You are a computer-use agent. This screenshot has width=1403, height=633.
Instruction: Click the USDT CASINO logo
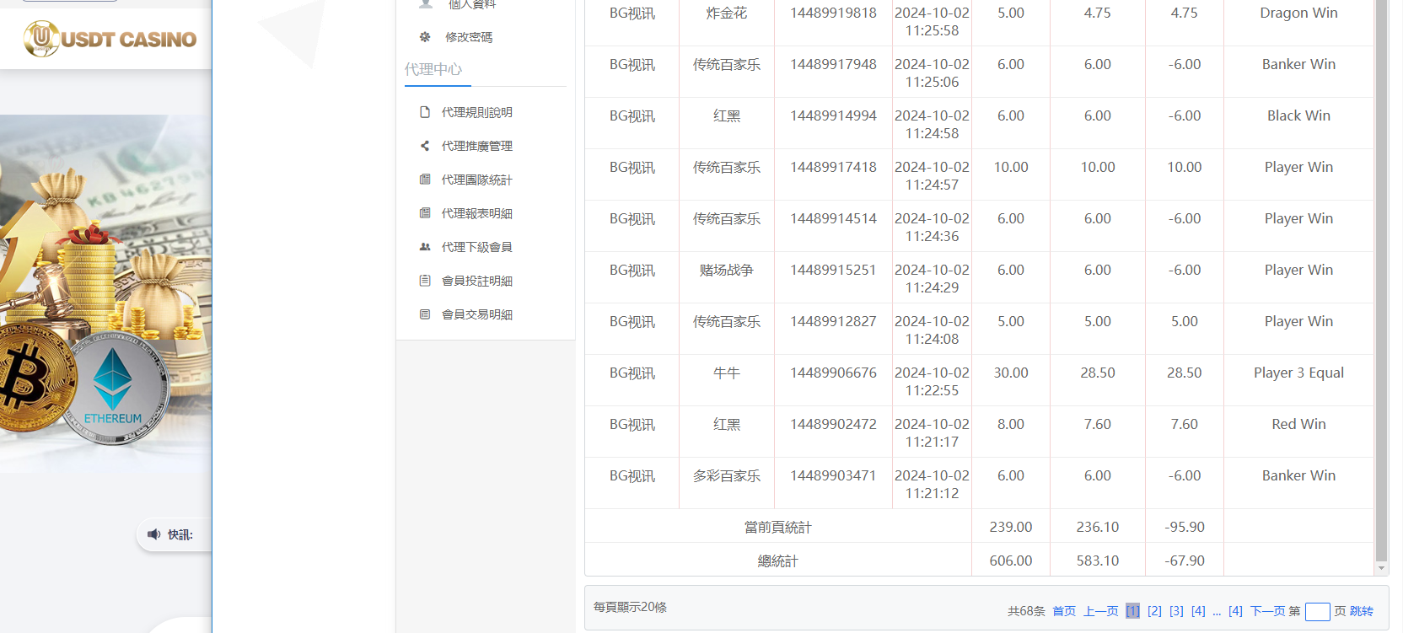click(x=110, y=39)
